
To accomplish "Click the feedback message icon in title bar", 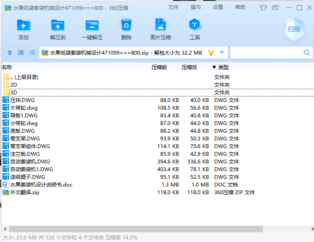I will point(275,8).
